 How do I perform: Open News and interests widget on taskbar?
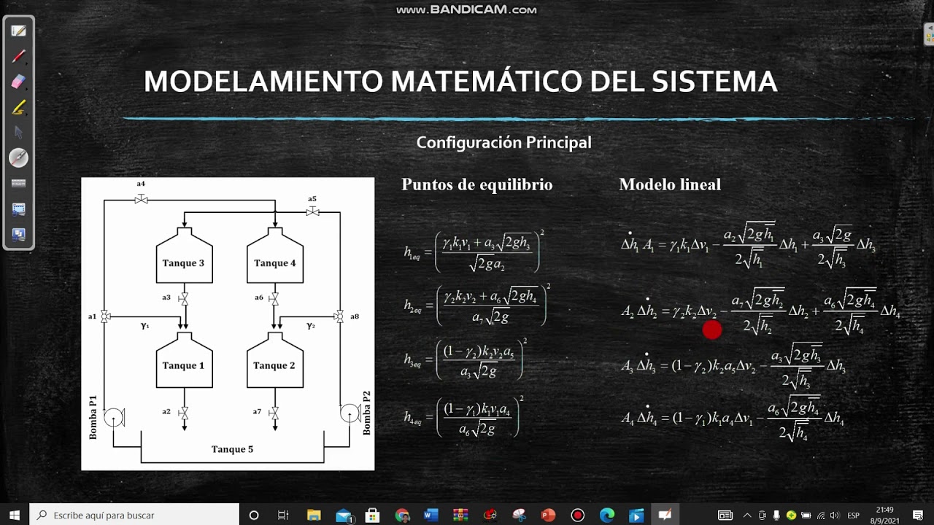725,516
